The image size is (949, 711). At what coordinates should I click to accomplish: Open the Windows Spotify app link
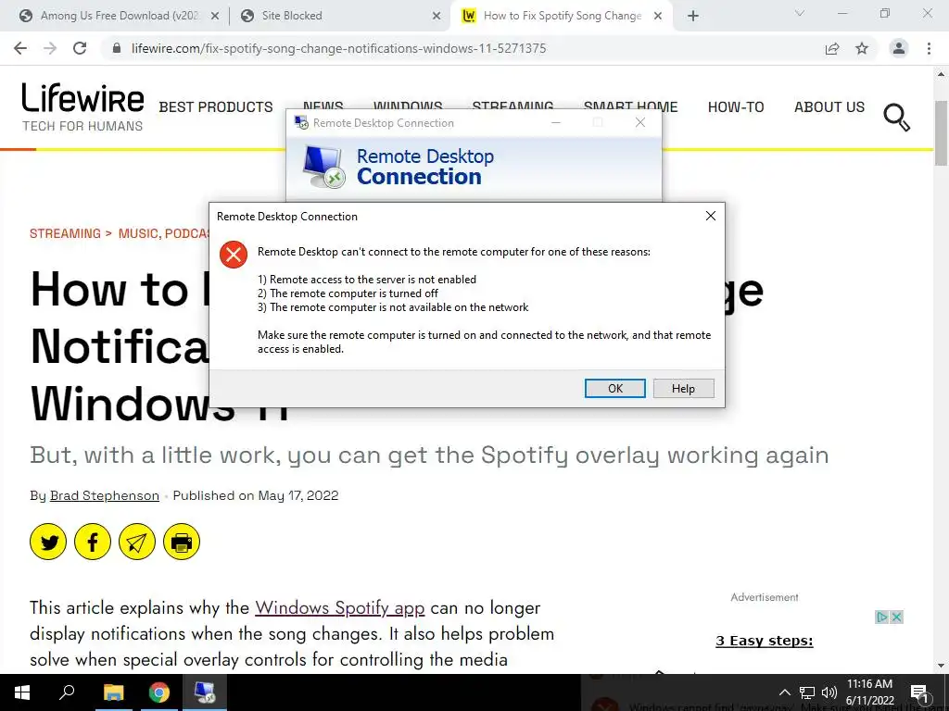(x=340, y=607)
